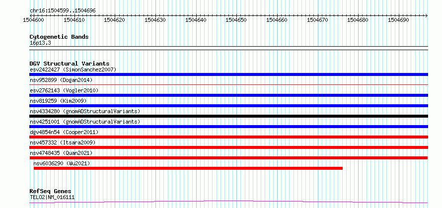442x208 pixels.
Task: Click the nsv4748435 (Quan2021) label
Action: (x=61, y=153)
